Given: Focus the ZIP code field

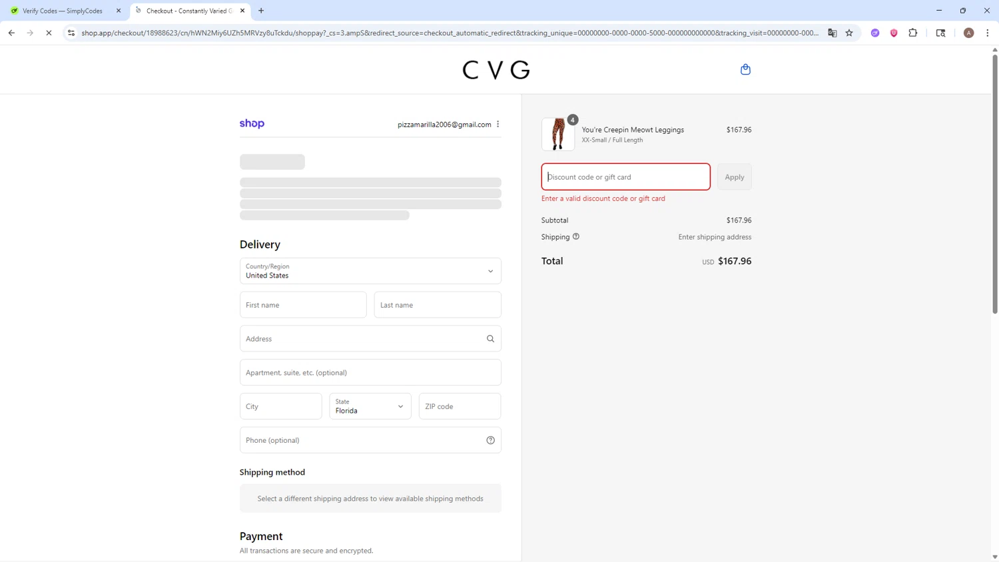Looking at the screenshot, I should (x=460, y=406).
